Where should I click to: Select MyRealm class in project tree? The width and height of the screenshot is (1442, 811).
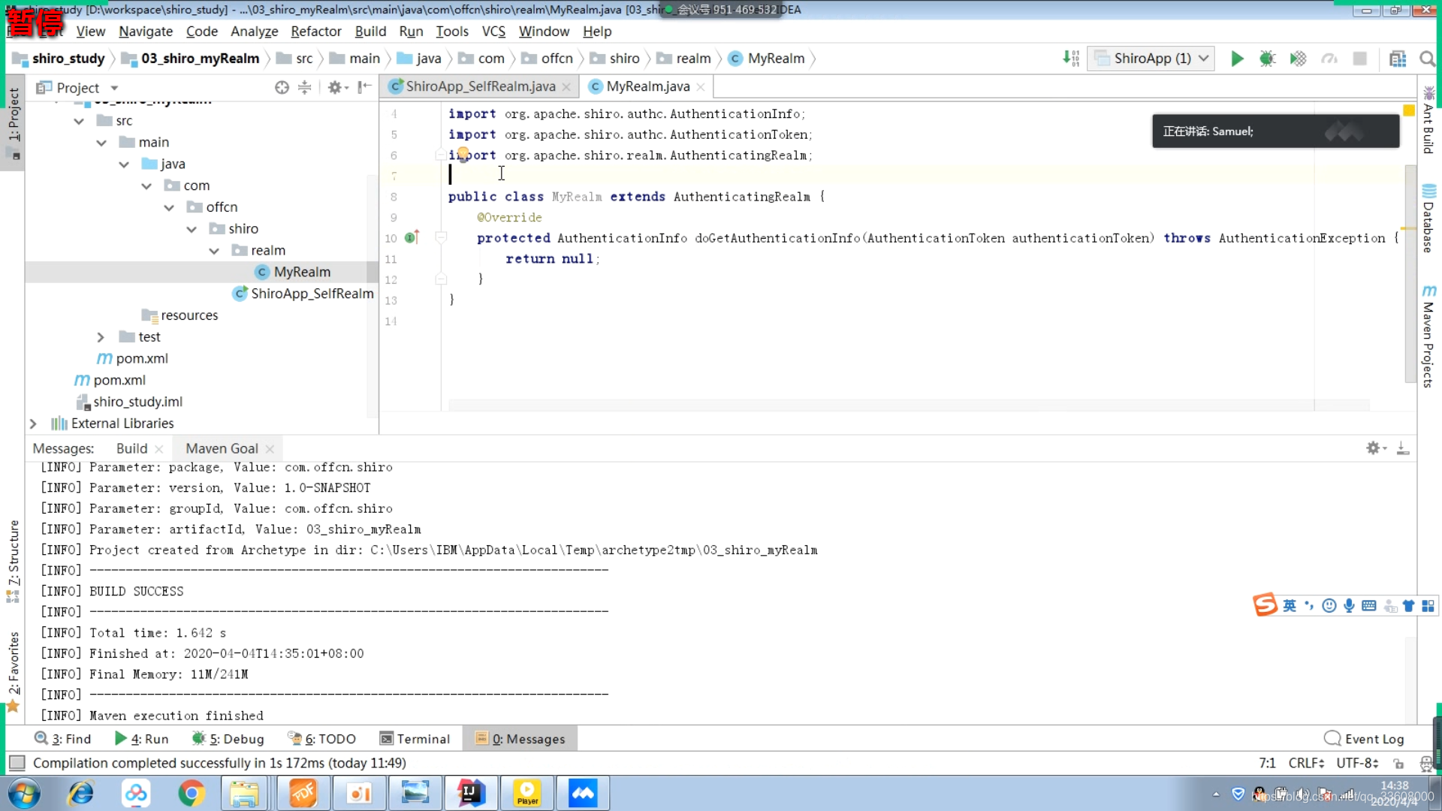pos(301,272)
